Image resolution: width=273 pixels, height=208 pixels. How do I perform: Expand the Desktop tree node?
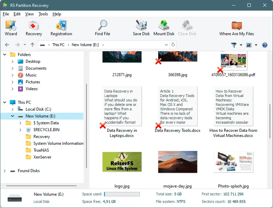click(x=13, y=61)
